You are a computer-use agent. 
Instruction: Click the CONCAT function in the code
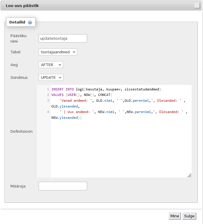coord(104,95)
